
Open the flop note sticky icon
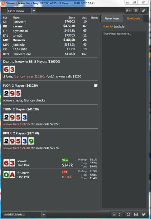[x=96, y=85]
